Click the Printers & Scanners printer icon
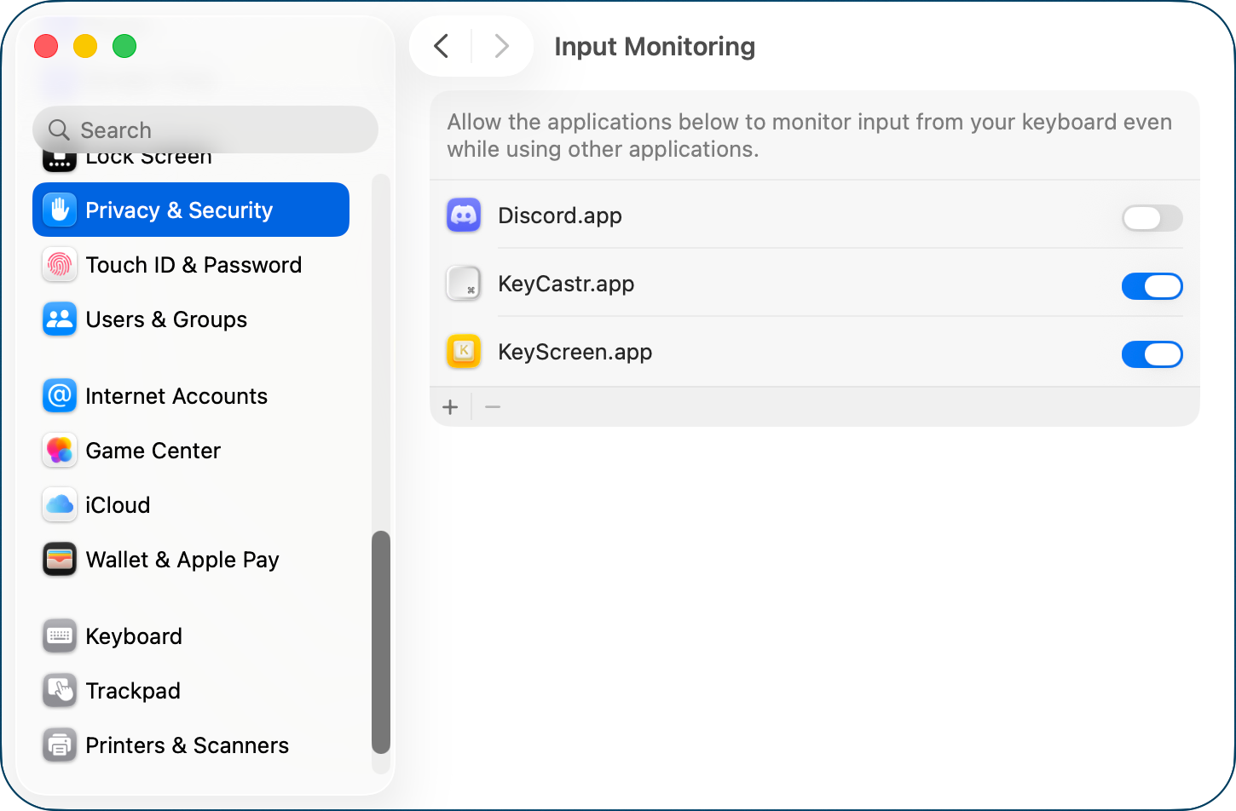This screenshot has height=811, width=1236. pos(60,745)
